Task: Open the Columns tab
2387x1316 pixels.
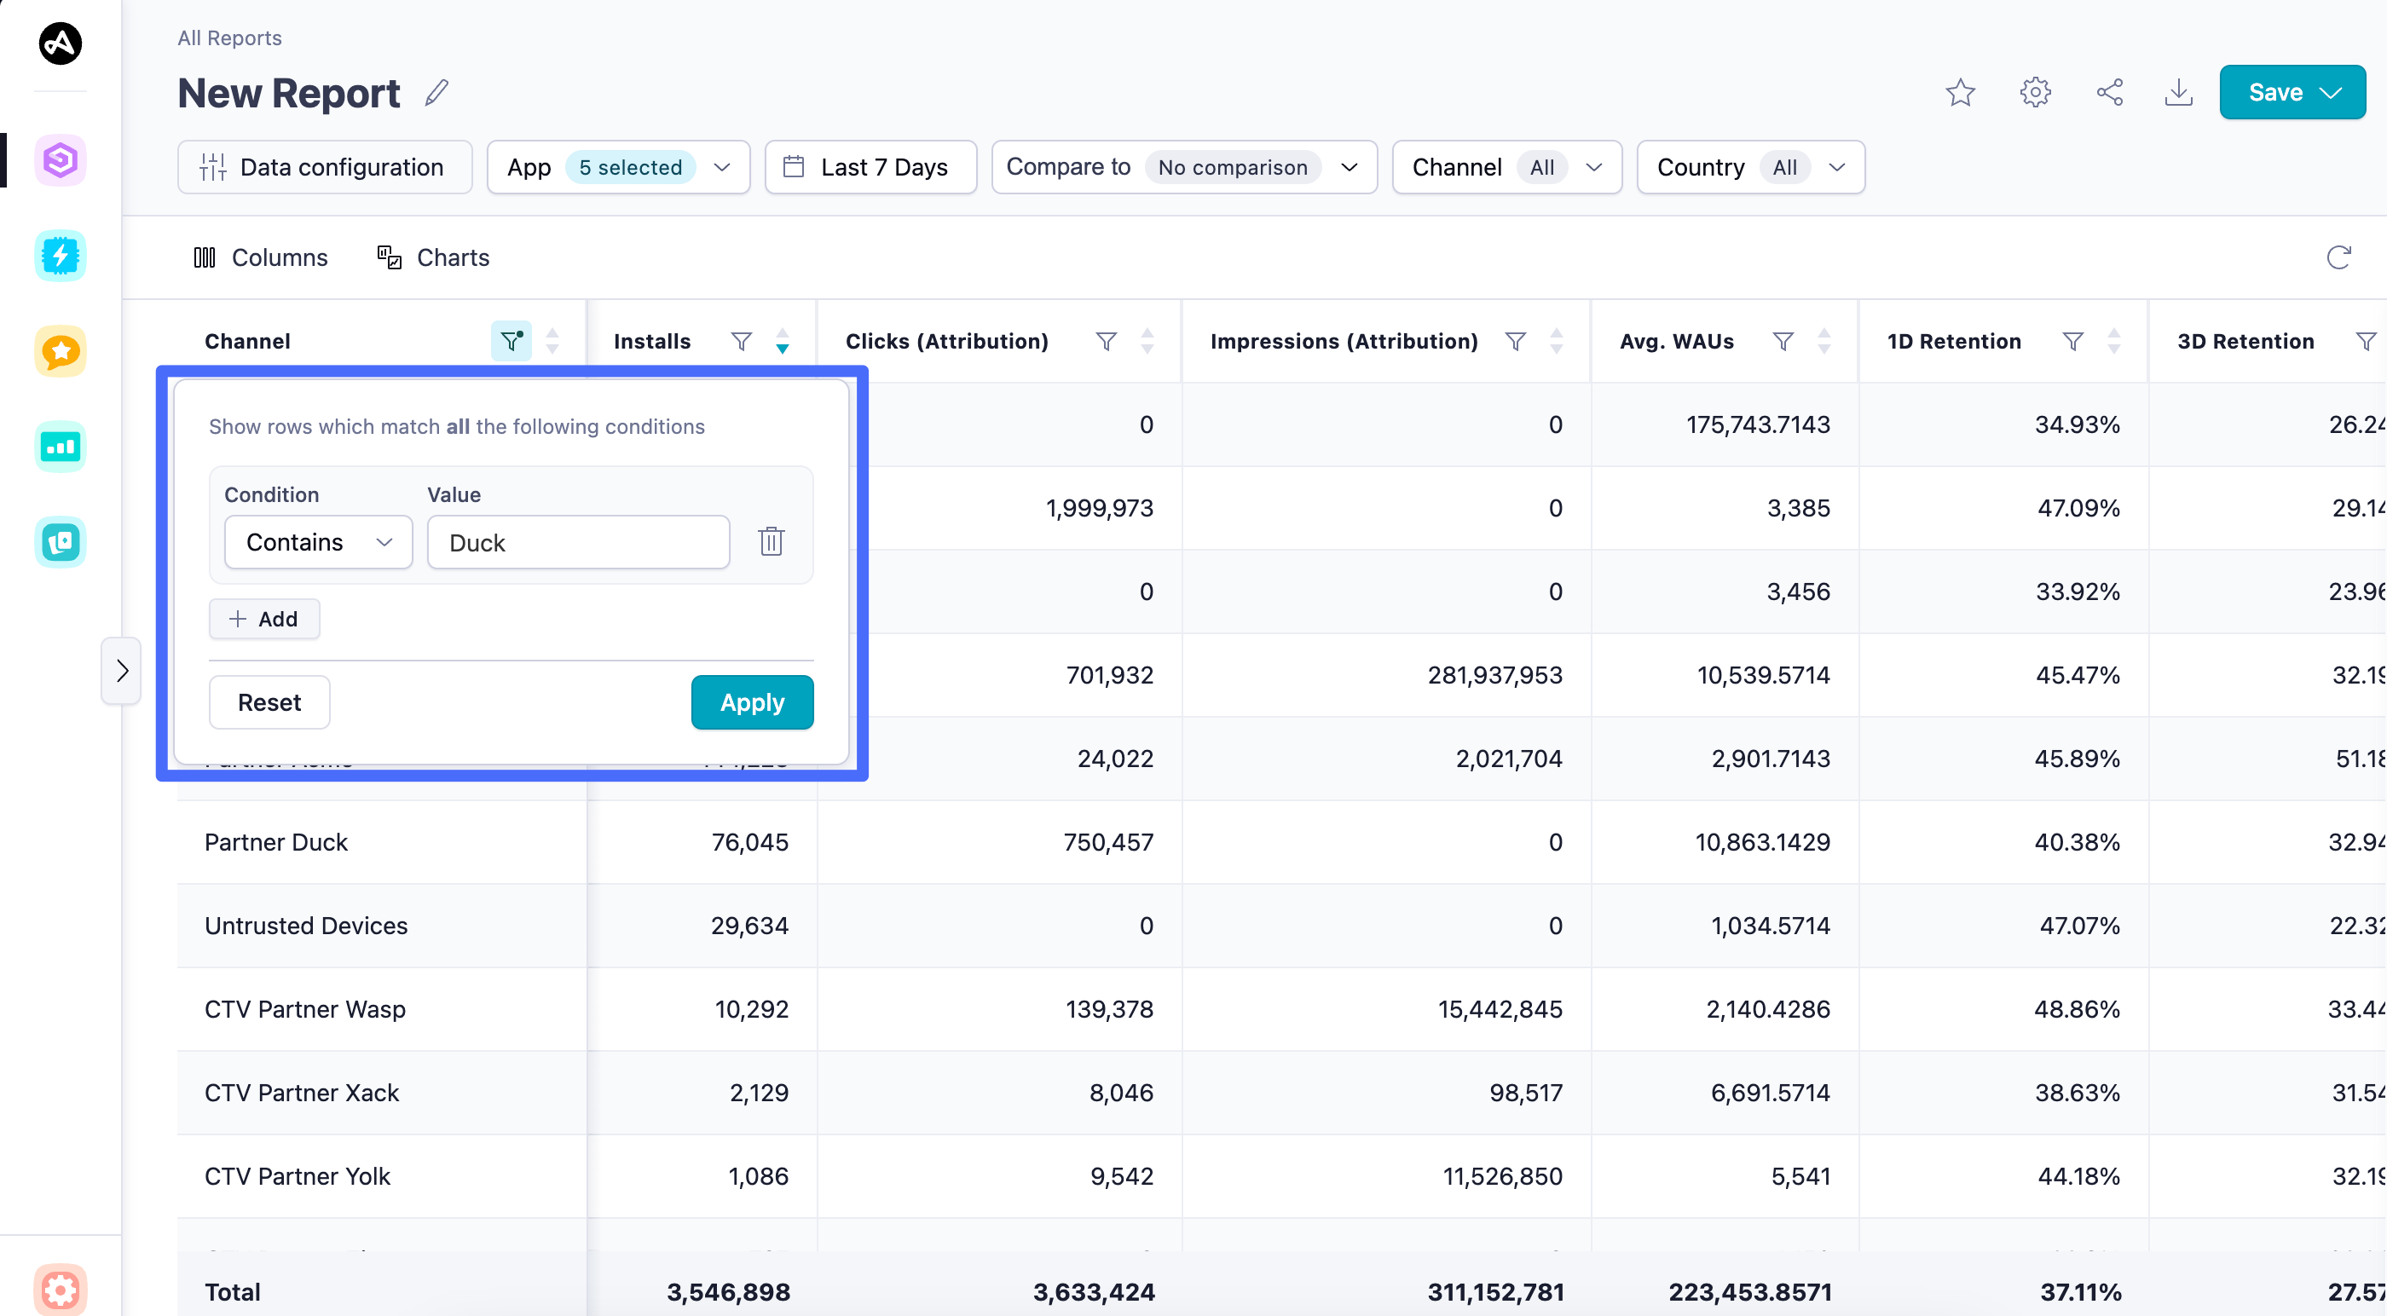Action: tap(260, 257)
